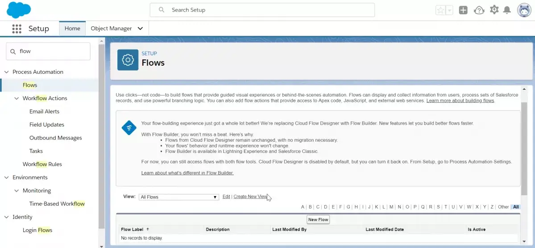Sort by the Is Active column
The width and height of the screenshot is (535, 248).
point(477,230)
